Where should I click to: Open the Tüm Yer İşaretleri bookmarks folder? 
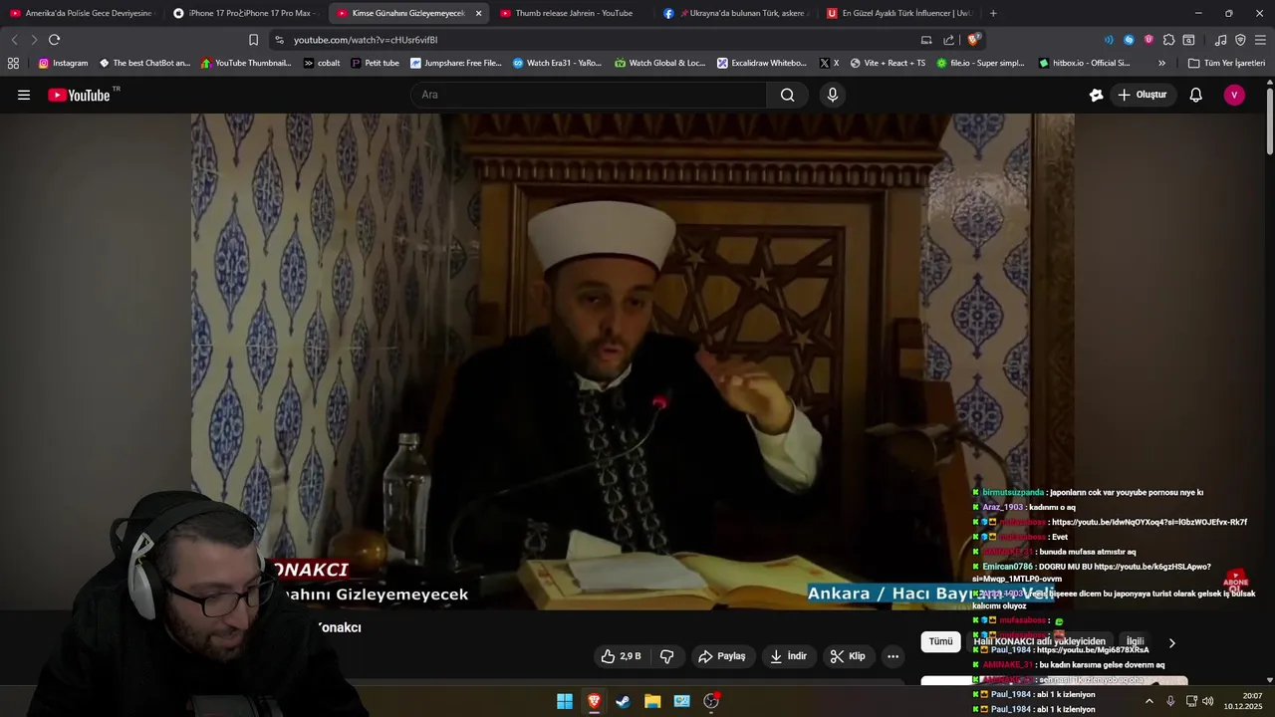point(1226,63)
